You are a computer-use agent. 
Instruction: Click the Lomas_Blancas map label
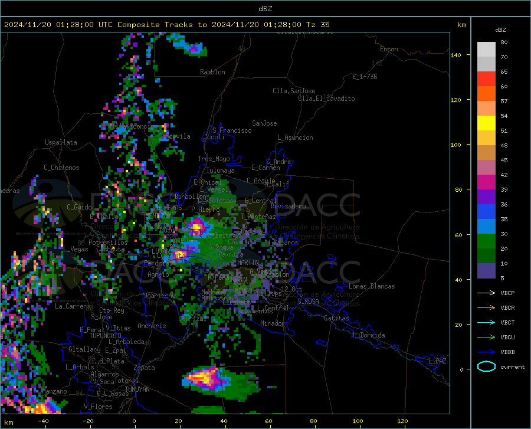pyautogui.click(x=372, y=286)
